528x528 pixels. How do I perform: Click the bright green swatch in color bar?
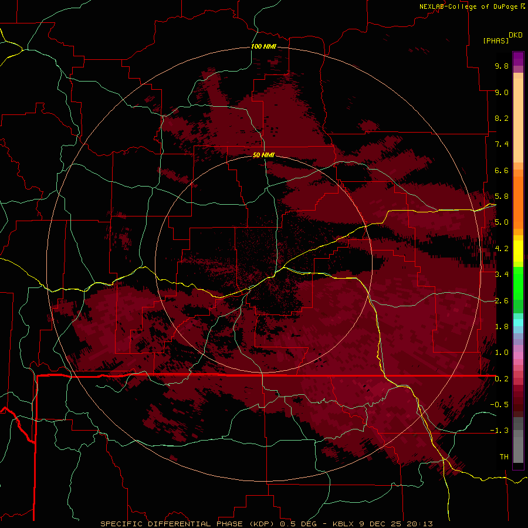click(x=518, y=283)
